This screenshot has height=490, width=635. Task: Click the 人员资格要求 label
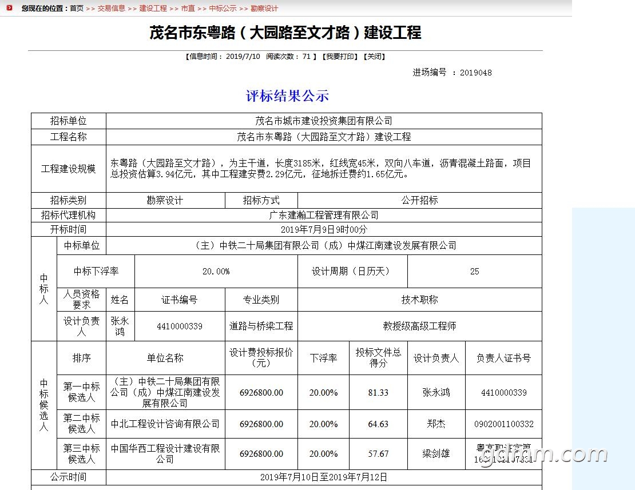coord(81,300)
